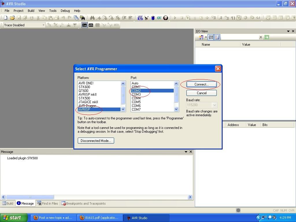Click the grayed-out Save disk icon
The width and height of the screenshot is (296, 222).
pyautogui.click(x=19, y=18)
